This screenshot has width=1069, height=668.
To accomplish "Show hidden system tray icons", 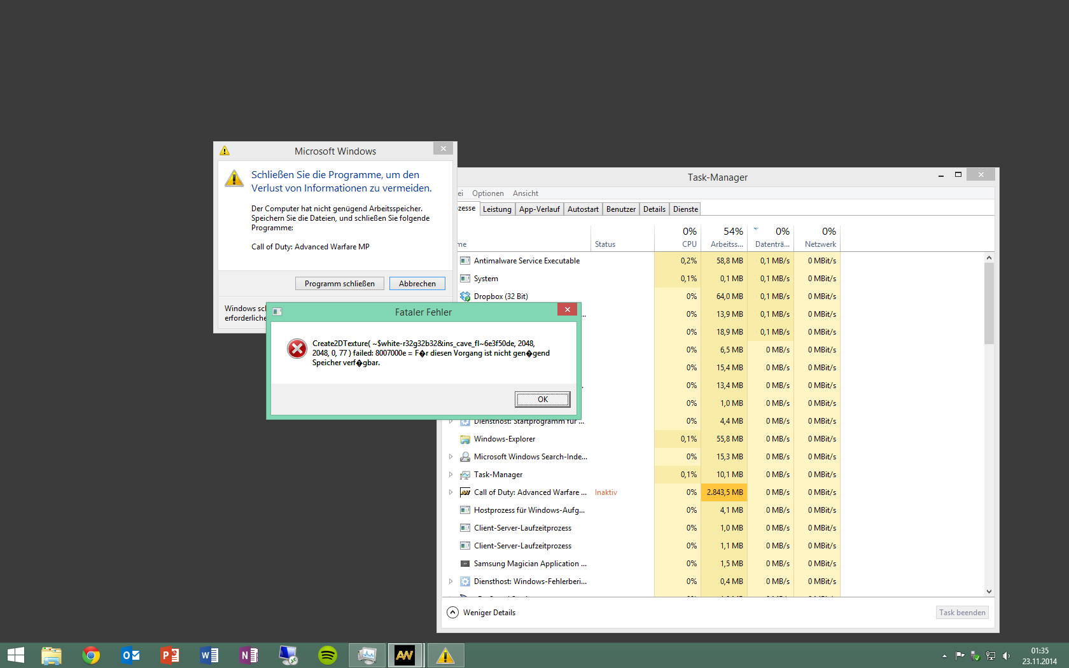I will [944, 656].
